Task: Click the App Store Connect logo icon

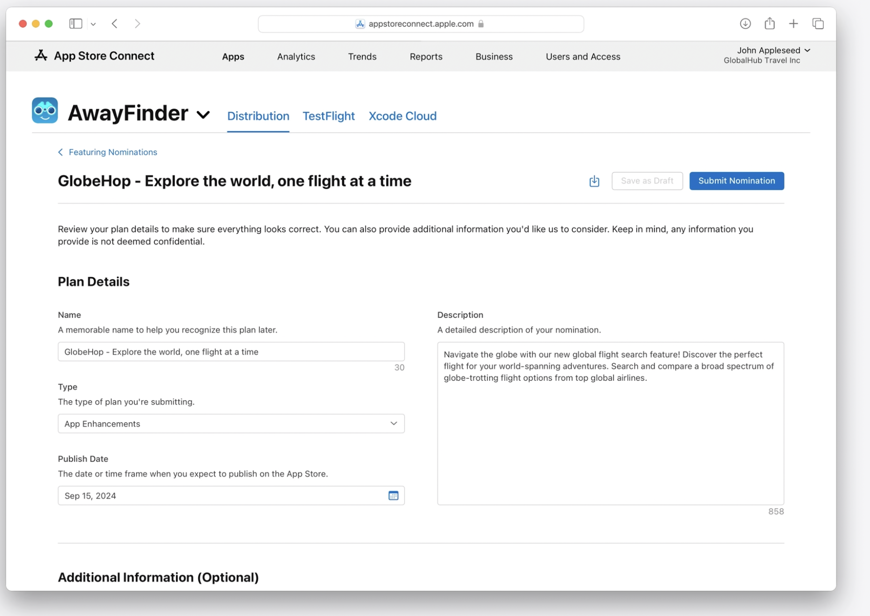Action: 41,56
